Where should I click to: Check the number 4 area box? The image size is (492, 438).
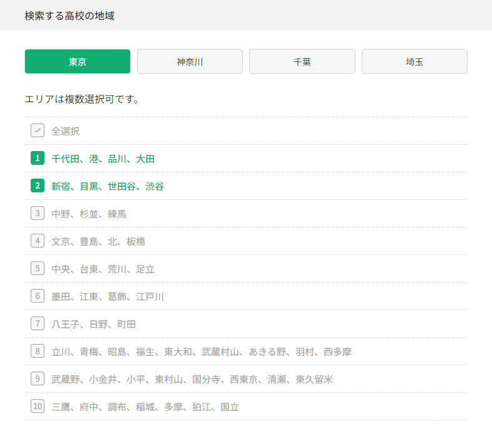[x=38, y=241]
